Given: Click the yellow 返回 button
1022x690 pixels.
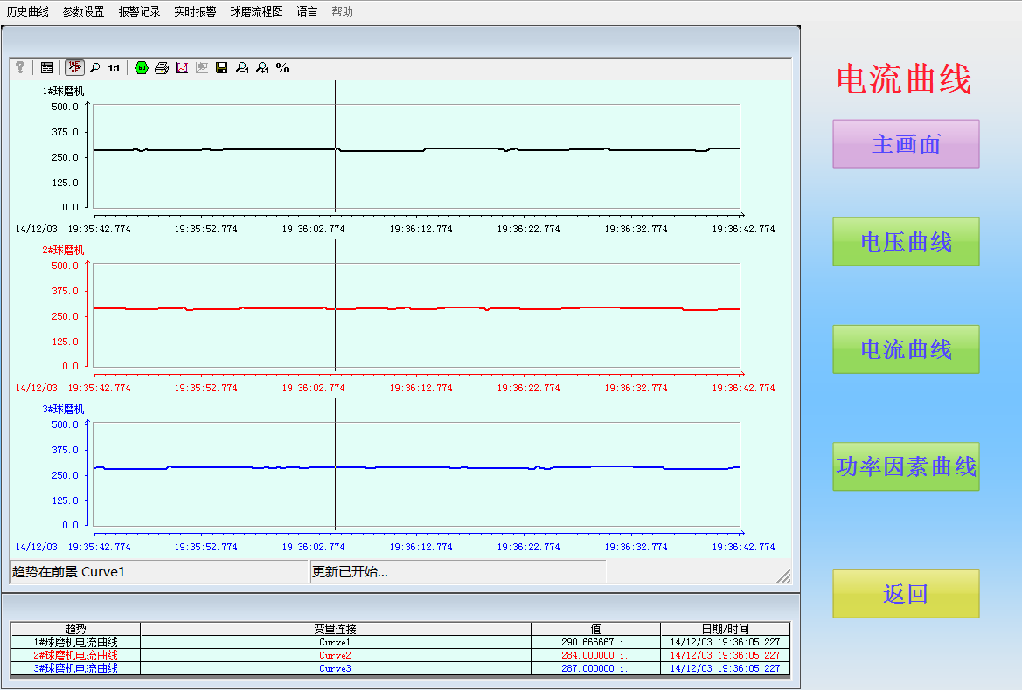Looking at the screenshot, I should 906,594.
